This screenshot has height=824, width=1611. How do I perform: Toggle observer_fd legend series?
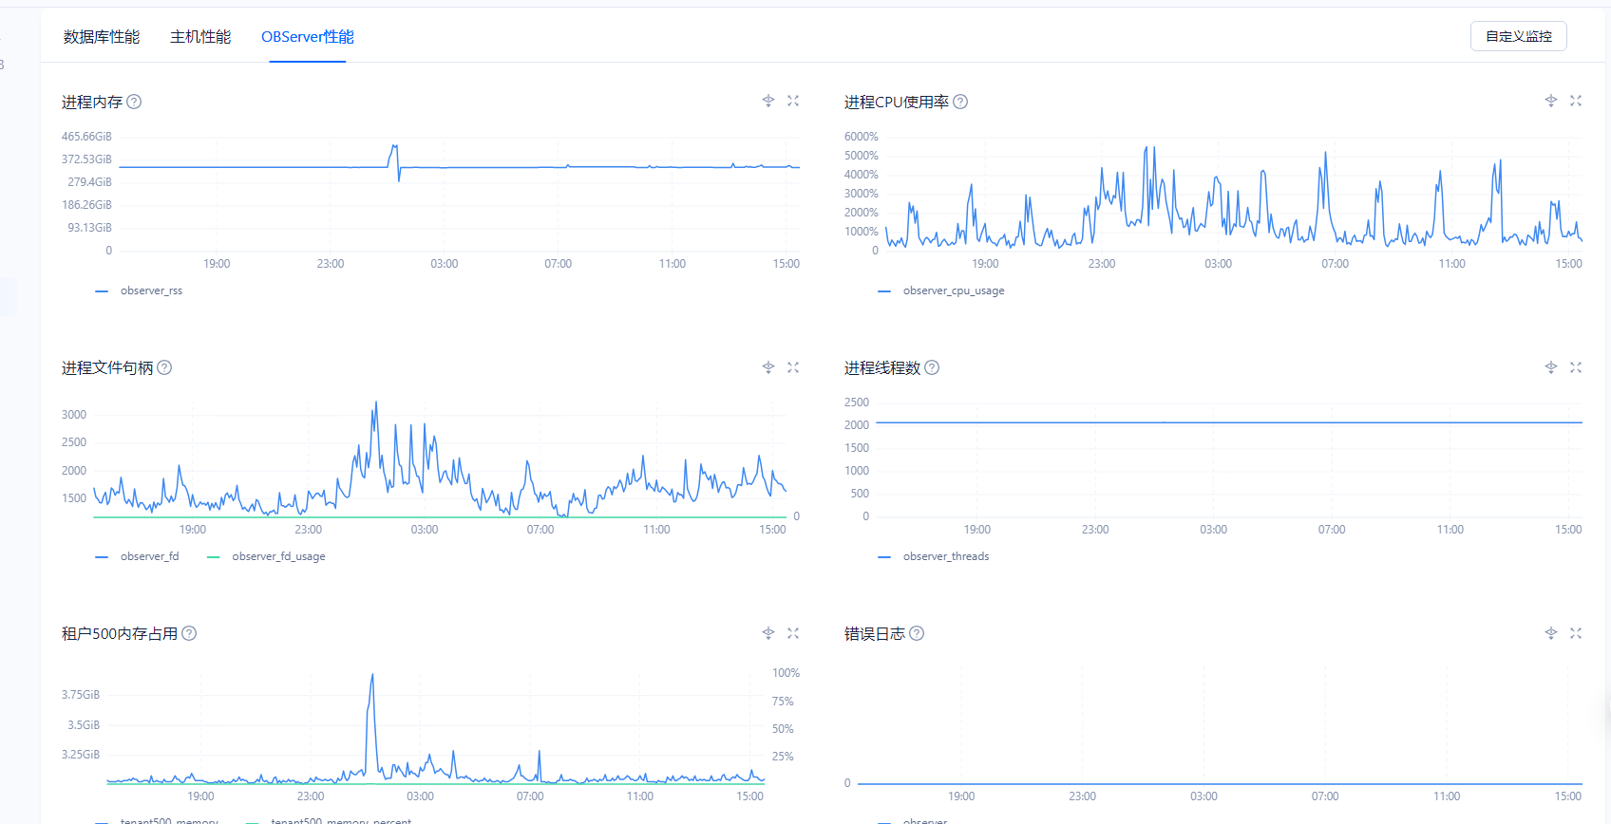pos(138,556)
